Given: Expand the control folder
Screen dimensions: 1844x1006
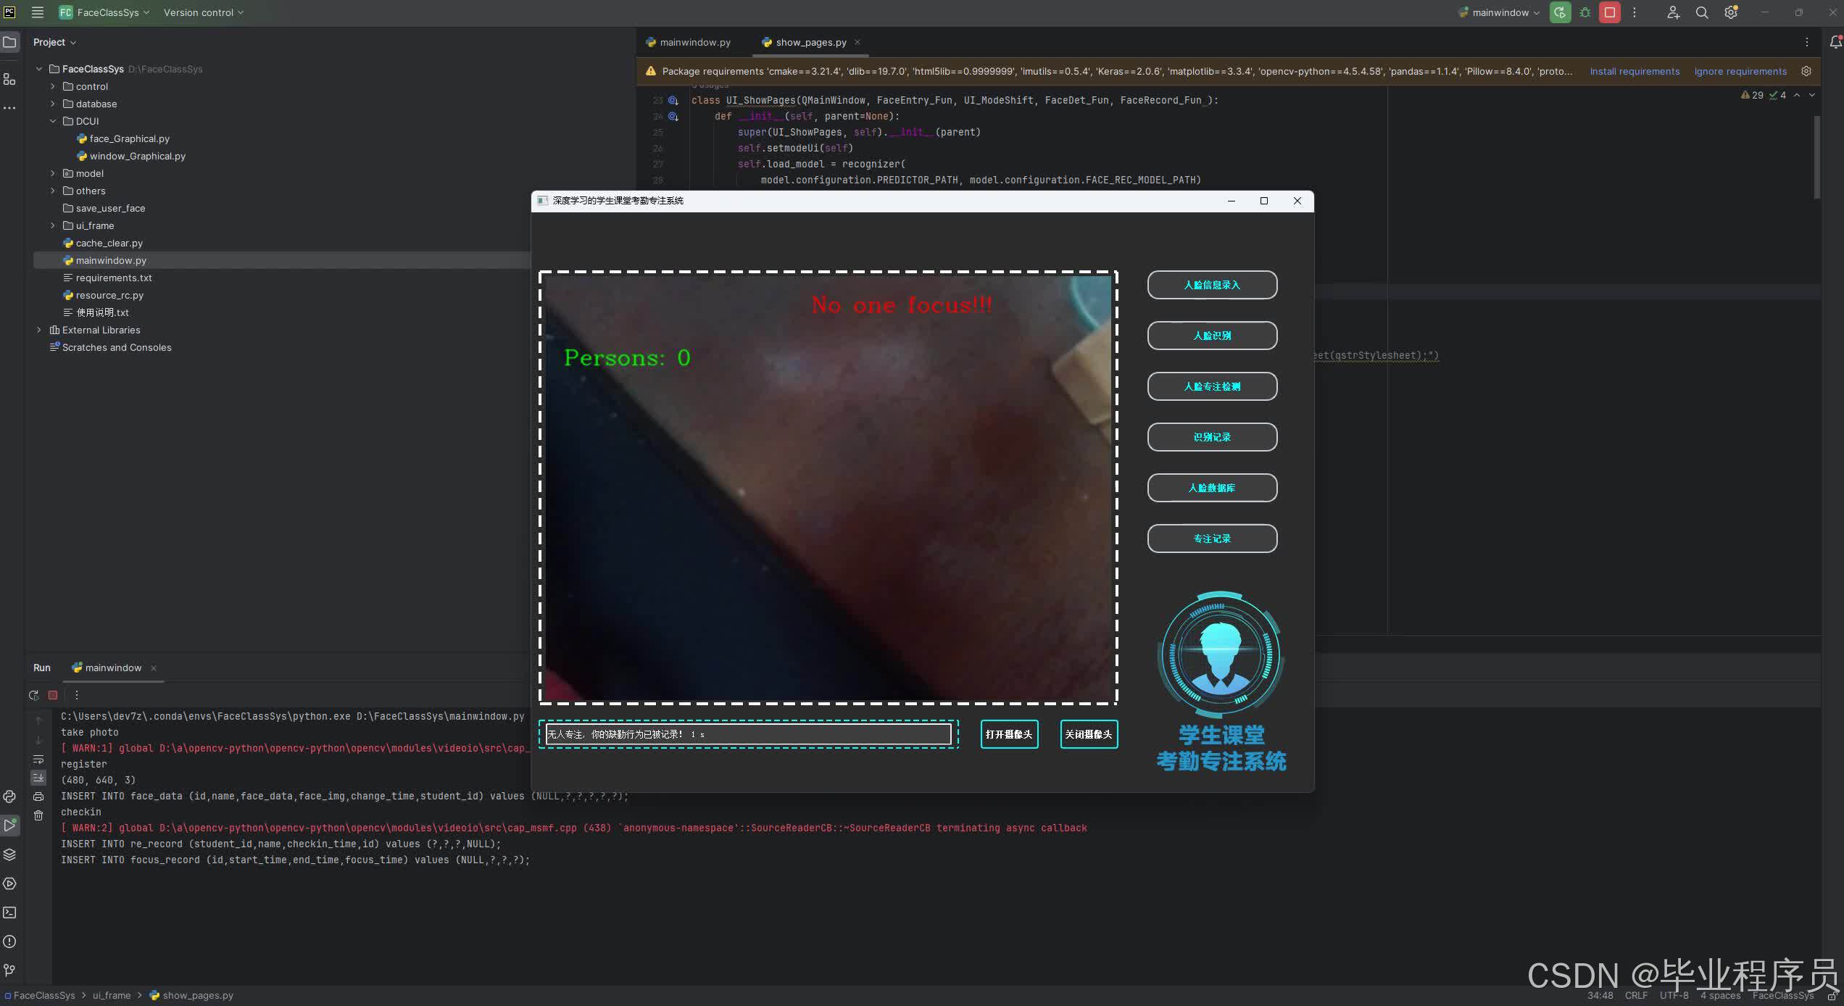Looking at the screenshot, I should (52, 86).
